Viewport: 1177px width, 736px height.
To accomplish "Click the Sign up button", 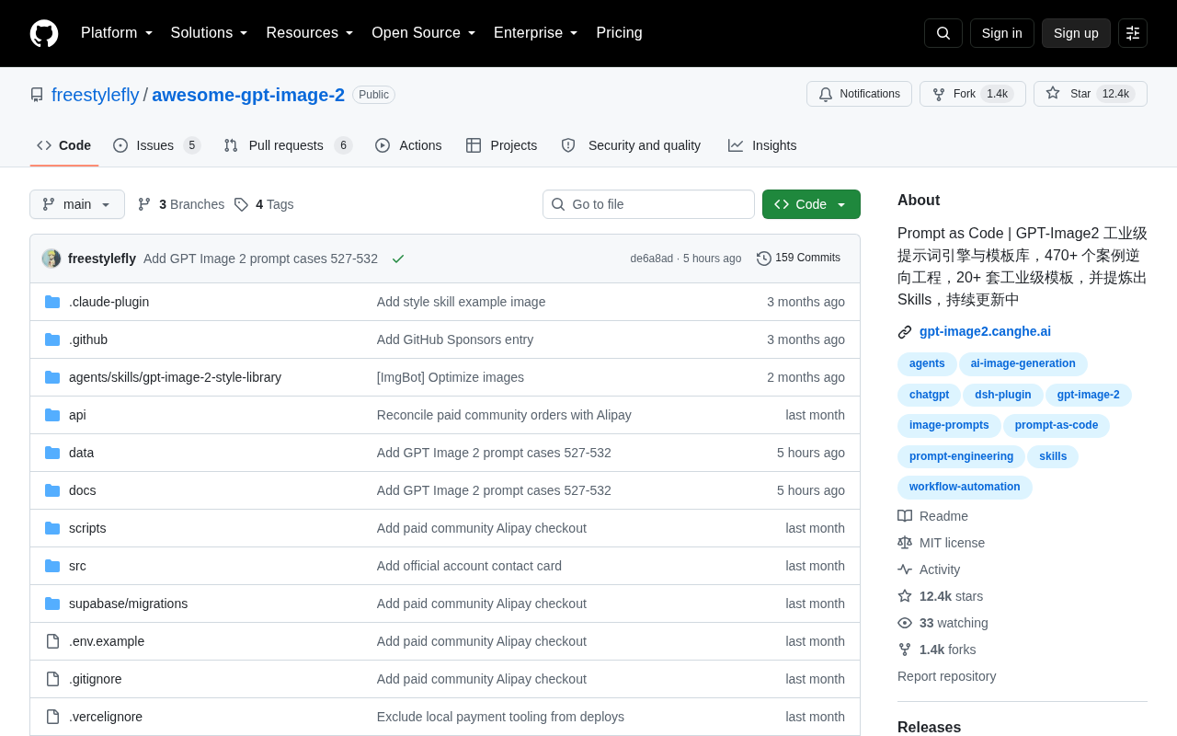I will [x=1076, y=33].
